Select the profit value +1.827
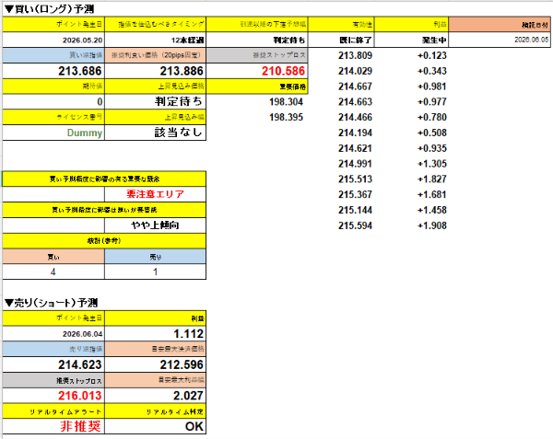 (x=431, y=179)
